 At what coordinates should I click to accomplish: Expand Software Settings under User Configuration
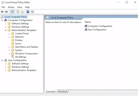[x=6, y=64]
